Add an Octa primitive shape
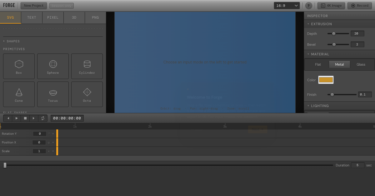Screen dimensions: 375x196 [x=87, y=94]
